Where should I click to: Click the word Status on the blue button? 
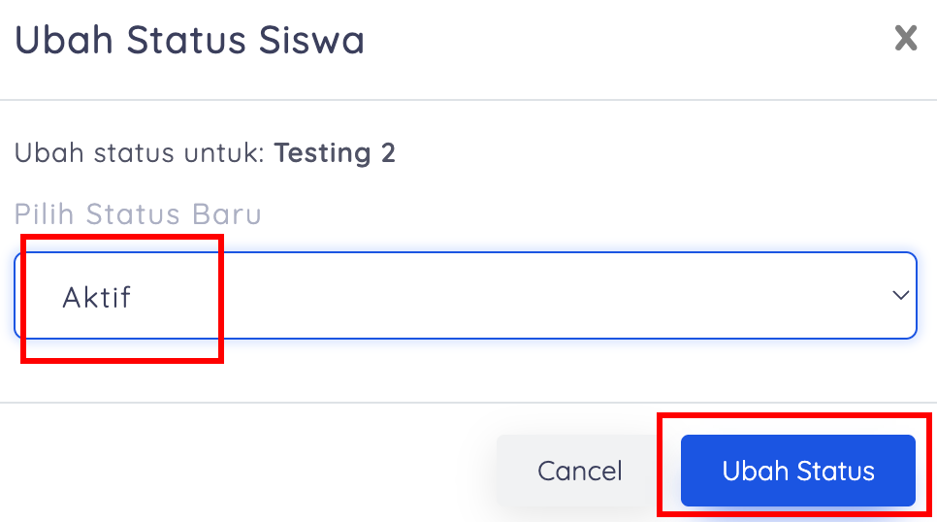click(836, 471)
